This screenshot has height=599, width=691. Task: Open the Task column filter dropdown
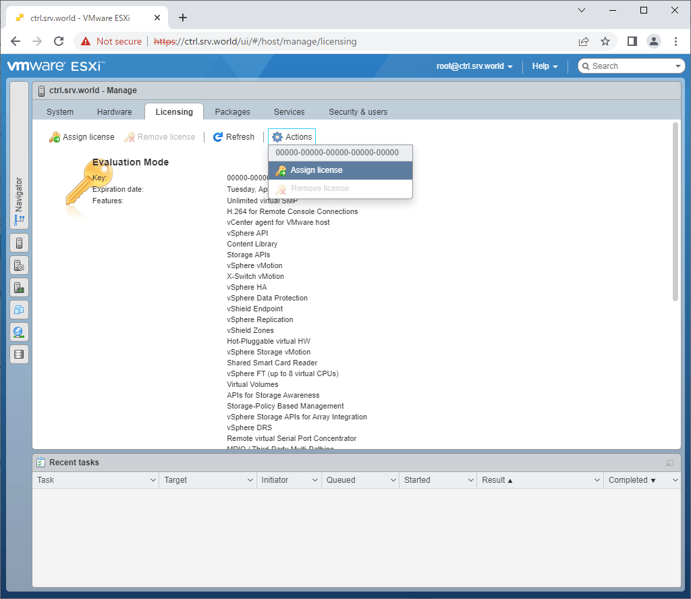coord(153,479)
